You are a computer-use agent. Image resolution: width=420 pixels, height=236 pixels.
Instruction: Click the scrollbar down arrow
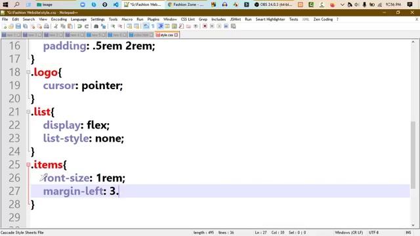pos(413,226)
